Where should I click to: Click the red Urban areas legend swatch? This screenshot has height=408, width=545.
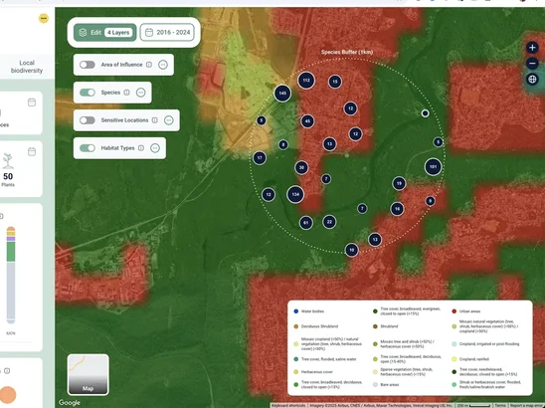pyautogui.click(x=454, y=311)
